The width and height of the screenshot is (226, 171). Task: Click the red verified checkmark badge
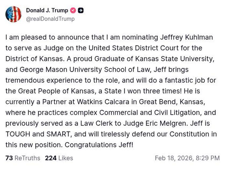point(73,10)
